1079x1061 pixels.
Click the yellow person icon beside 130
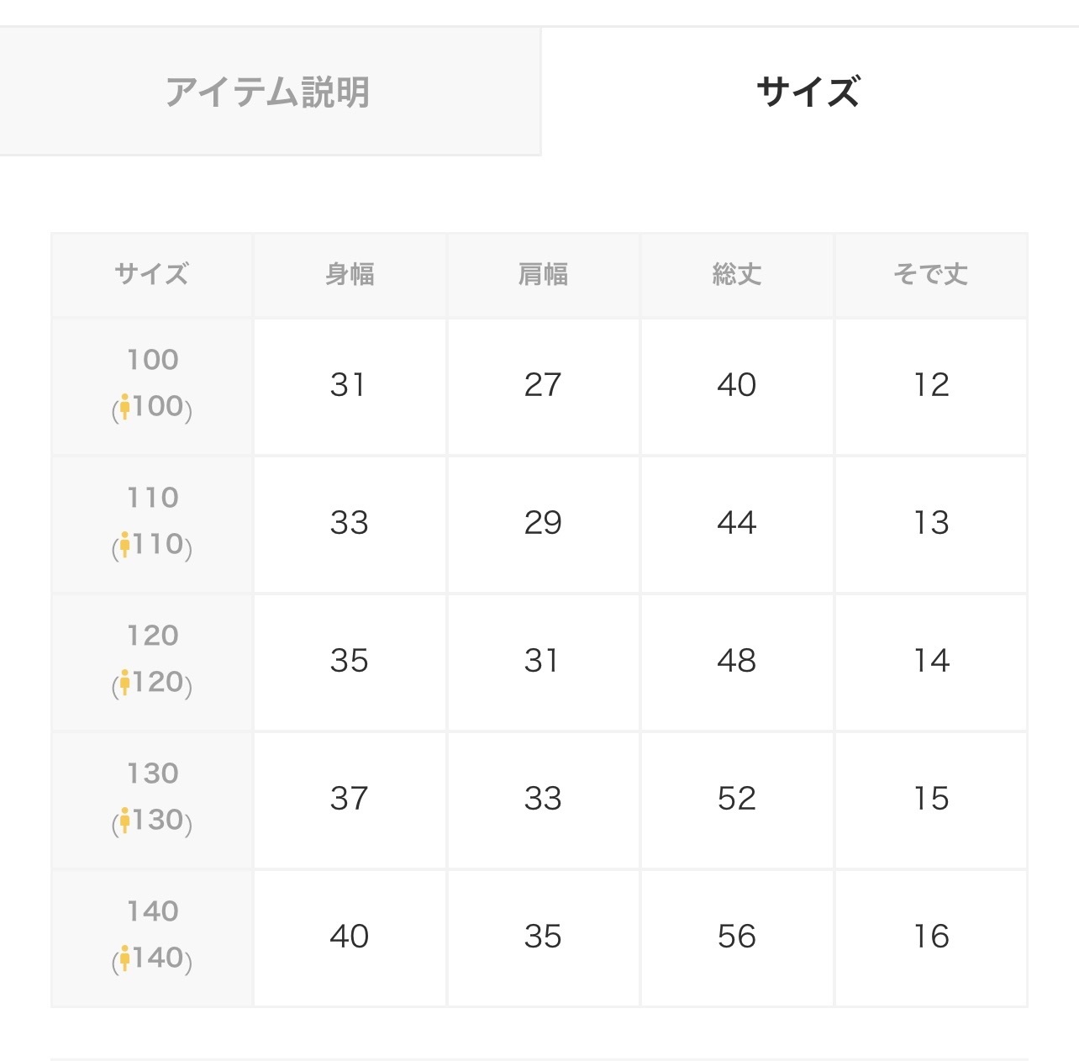coord(124,821)
